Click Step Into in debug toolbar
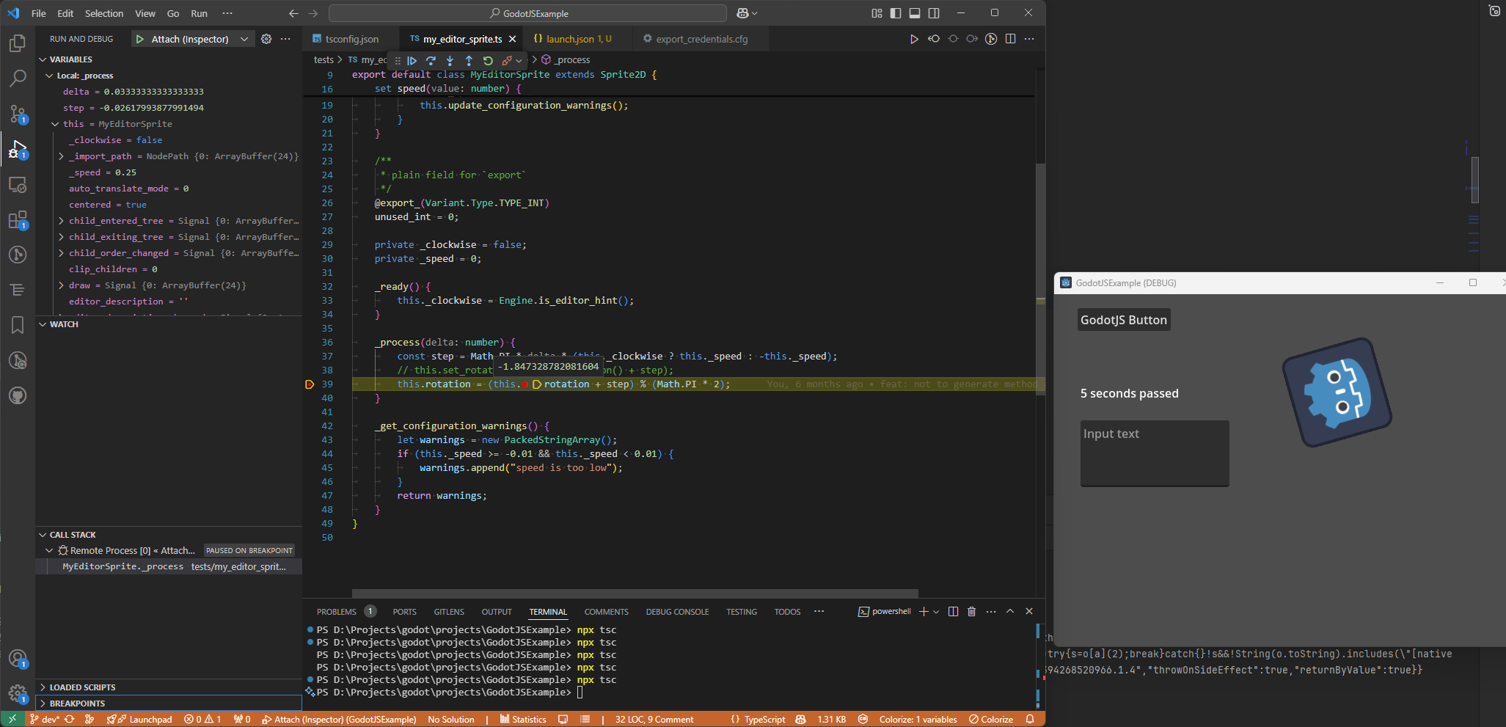The width and height of the screenshot is (1506, 727). 450,61
